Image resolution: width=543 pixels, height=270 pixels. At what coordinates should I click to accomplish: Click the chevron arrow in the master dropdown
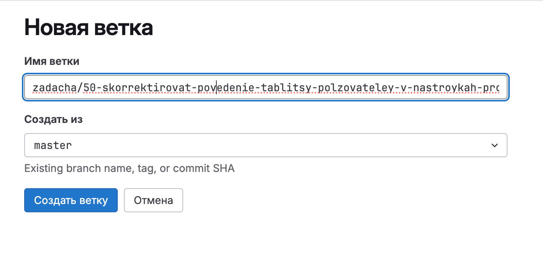click(x=494, y=145)
